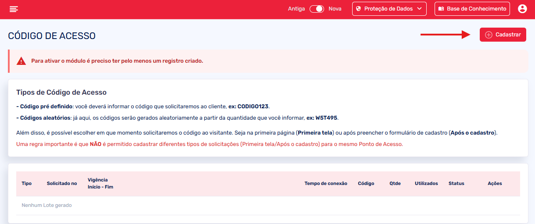Click the red warning triangle icon
535x224 pixels.
21,61
